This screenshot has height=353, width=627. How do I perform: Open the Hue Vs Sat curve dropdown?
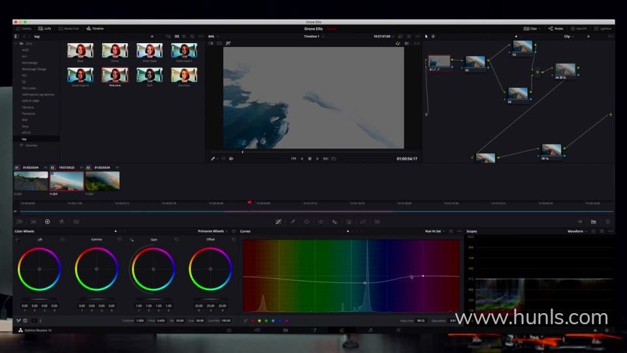(x=435, y=231)
